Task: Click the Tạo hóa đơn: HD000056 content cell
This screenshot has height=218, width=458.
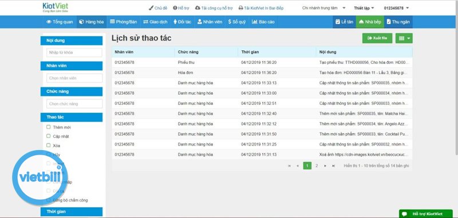Action: tap(364, 73)
